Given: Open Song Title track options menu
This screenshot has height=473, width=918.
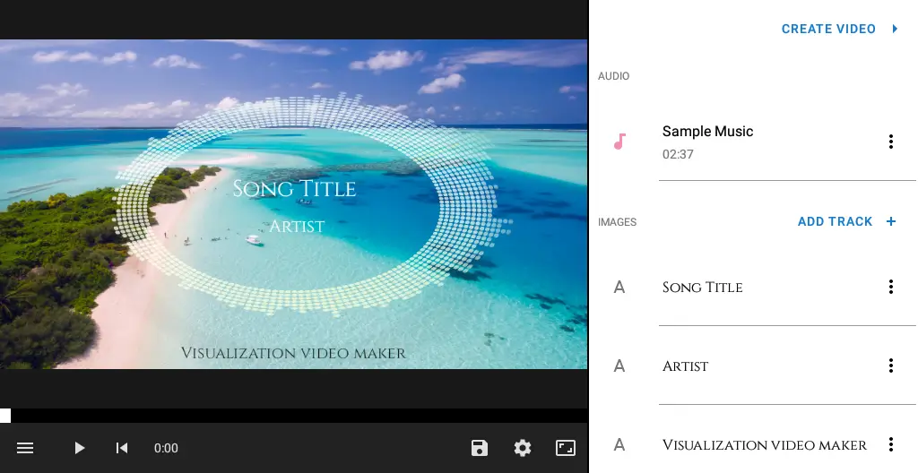Looking at the screenshot, I should pos(890,287).
